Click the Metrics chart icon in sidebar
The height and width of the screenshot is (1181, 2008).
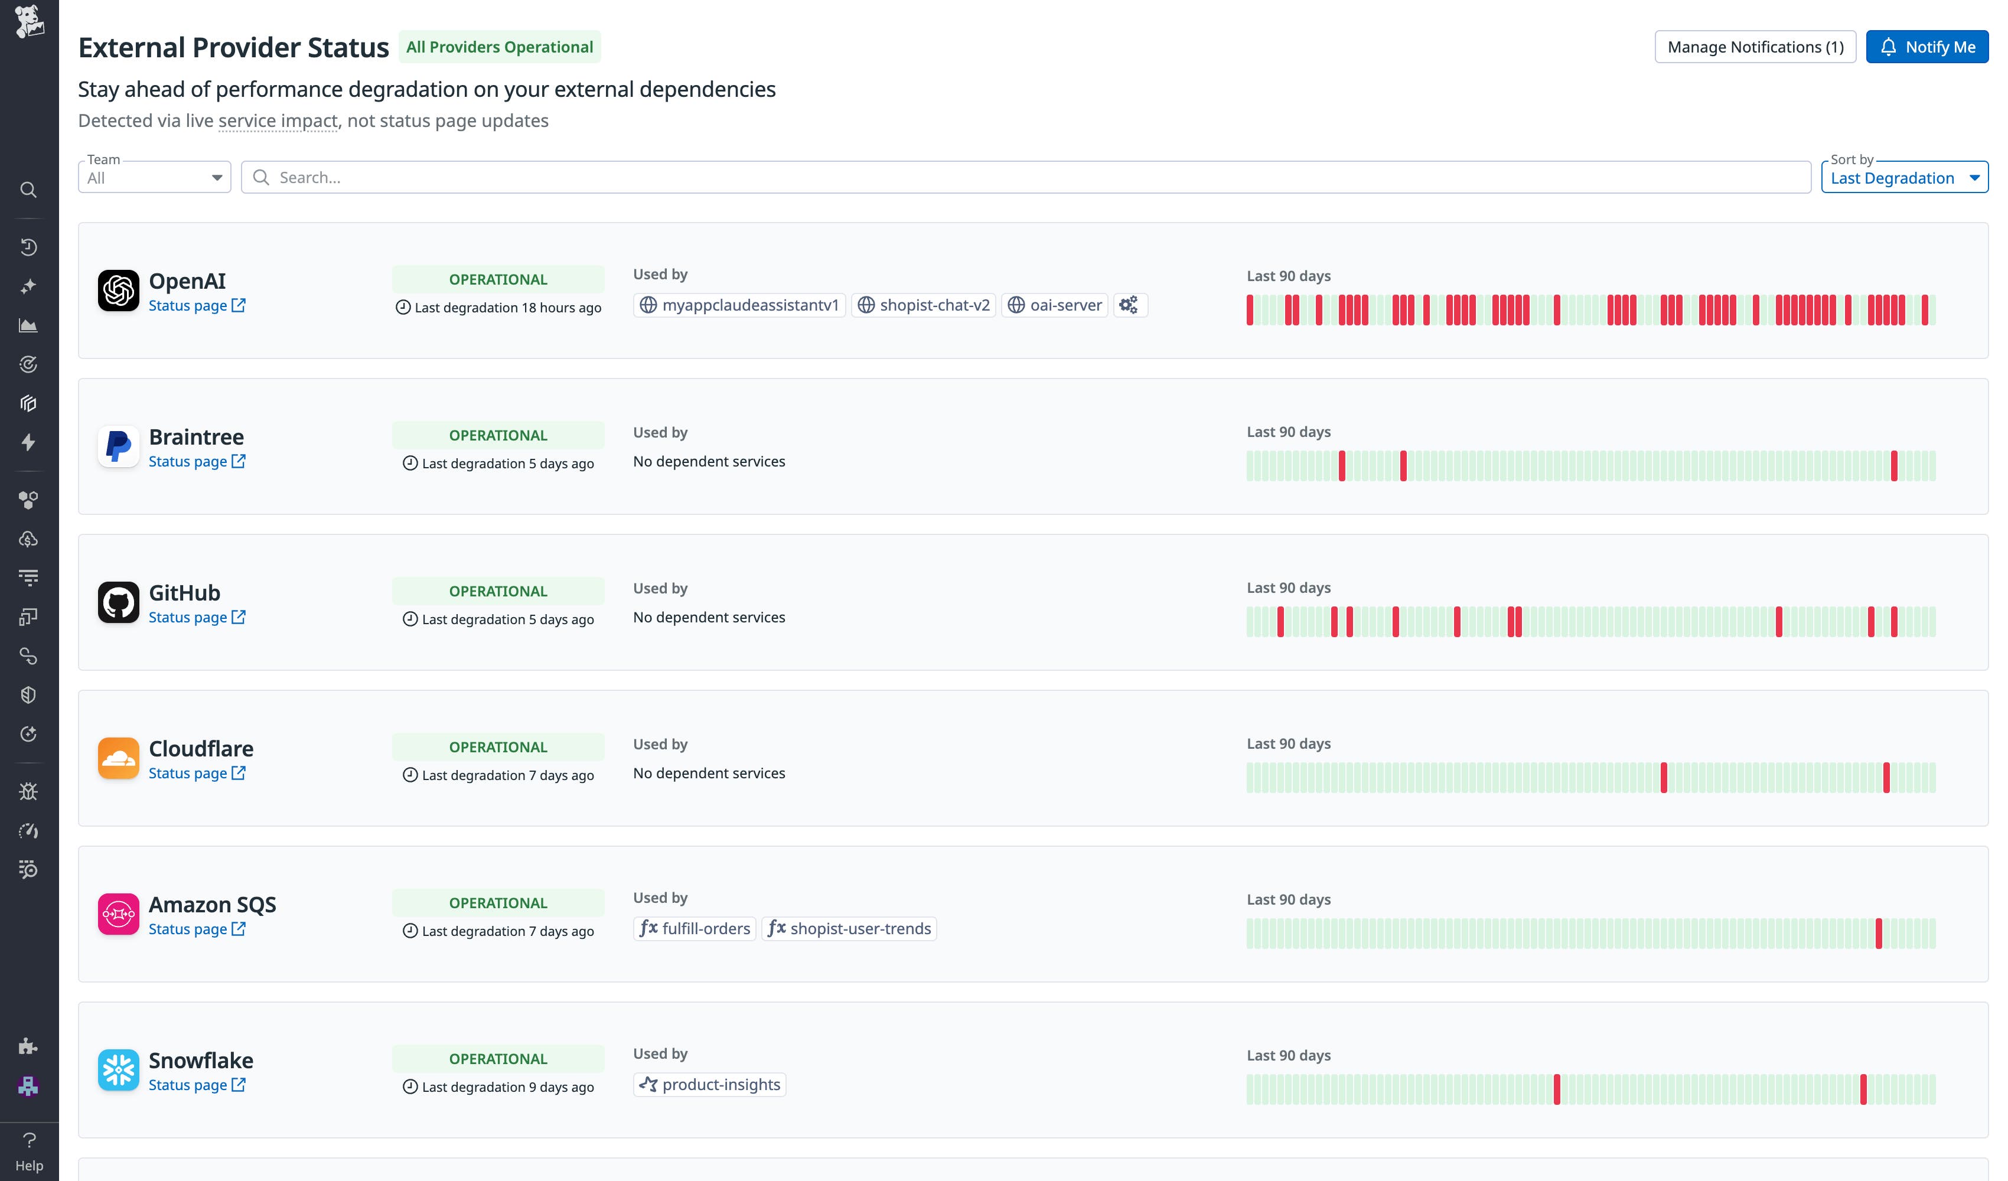(x=29, y=325)
